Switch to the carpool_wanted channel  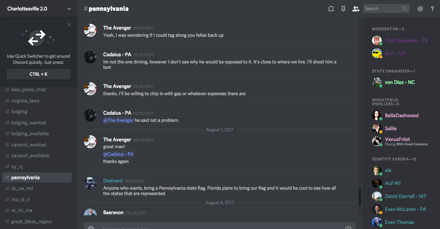click(29, 145)
